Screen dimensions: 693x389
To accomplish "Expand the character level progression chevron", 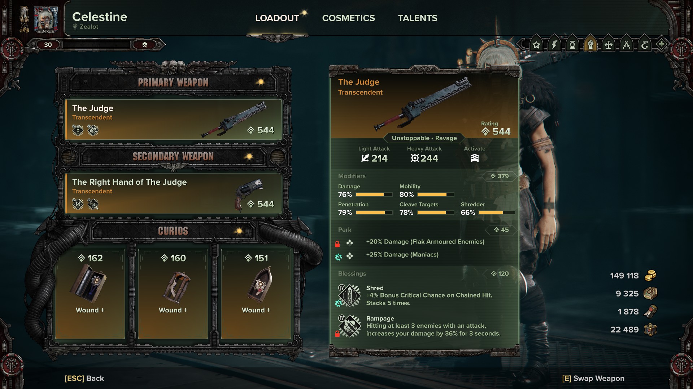I will [145, 45].
